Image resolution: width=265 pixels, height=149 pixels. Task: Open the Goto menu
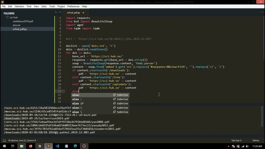(44, 7)
